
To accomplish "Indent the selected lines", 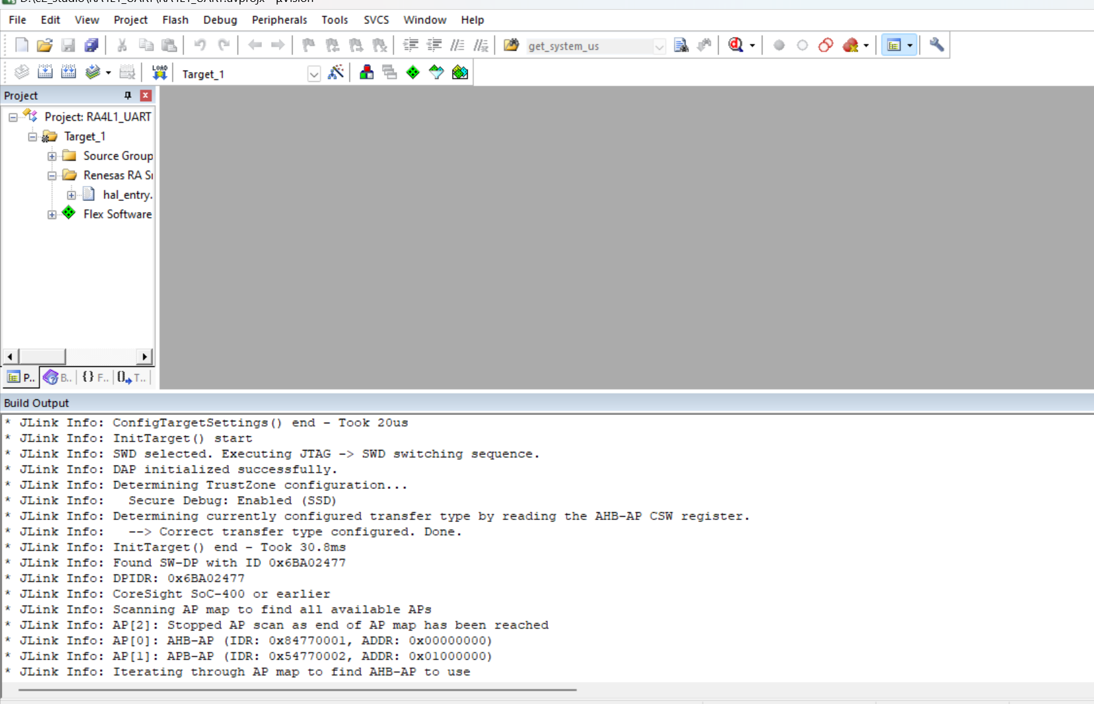I will pos(410,45).
